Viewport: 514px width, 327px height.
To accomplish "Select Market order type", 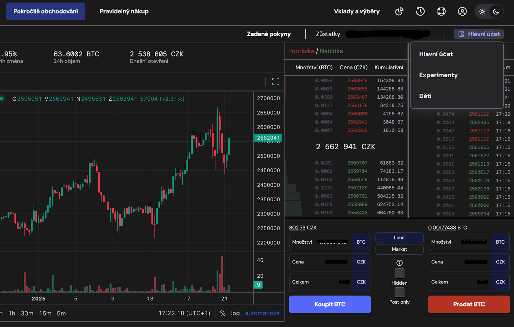I will [x=399, y=249].
